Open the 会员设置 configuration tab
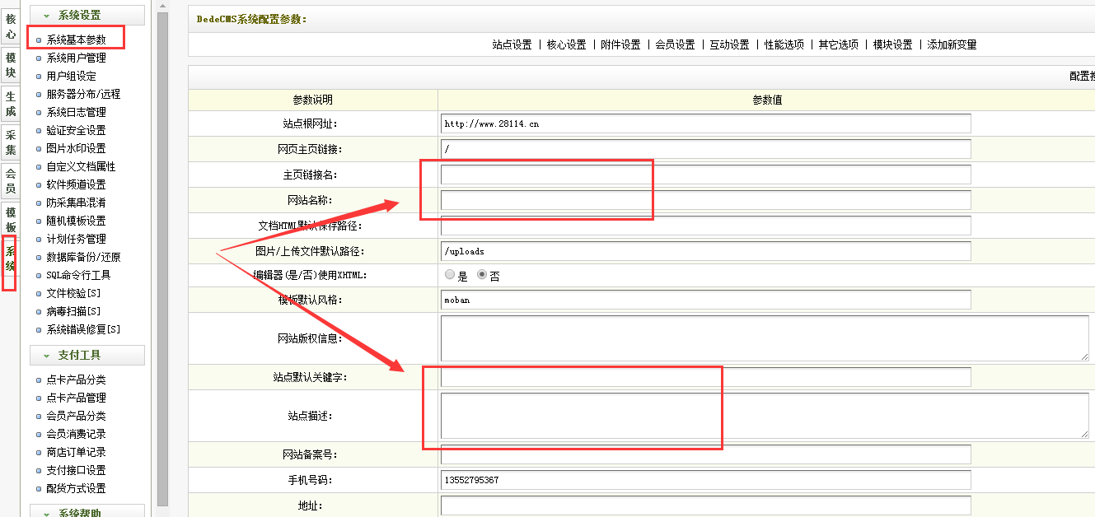 pos(675,44)
